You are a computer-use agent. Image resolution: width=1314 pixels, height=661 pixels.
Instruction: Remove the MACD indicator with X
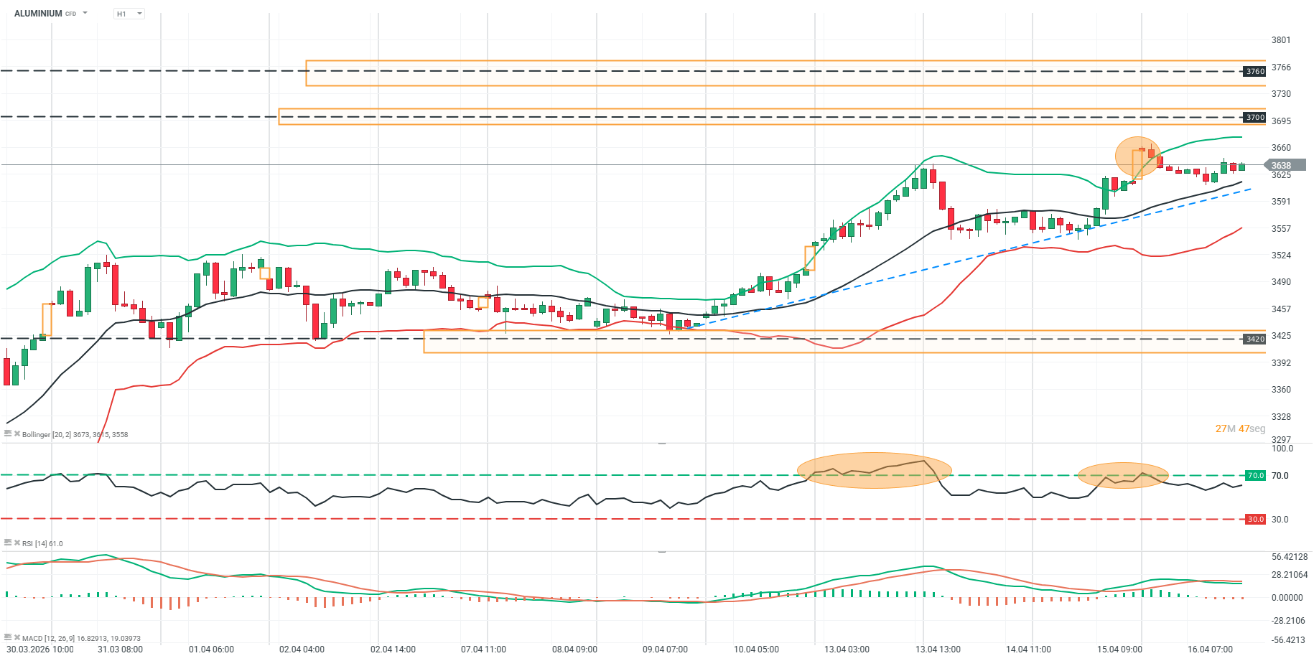17,637
